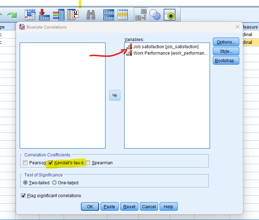The width and height of the screenshot is (259, 220).
Task: Click the green plus toolbar icon
Action: [170, 15]
